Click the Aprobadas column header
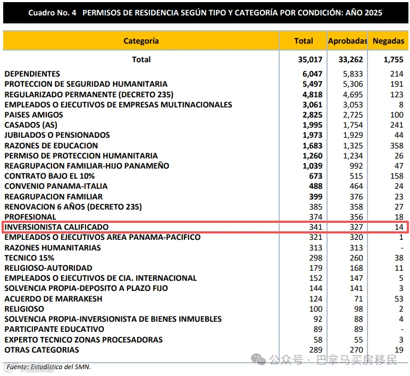This screenshot has height=376, width=410. tap(347, 41)
